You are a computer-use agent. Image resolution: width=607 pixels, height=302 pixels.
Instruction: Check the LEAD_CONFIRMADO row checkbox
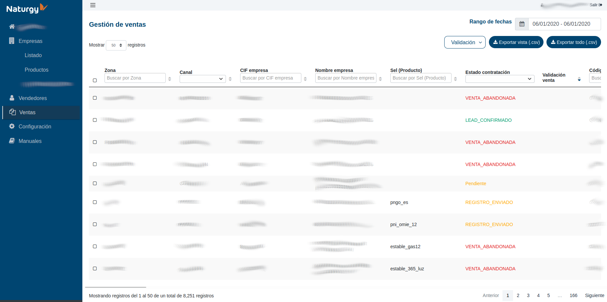coord(95,120)
